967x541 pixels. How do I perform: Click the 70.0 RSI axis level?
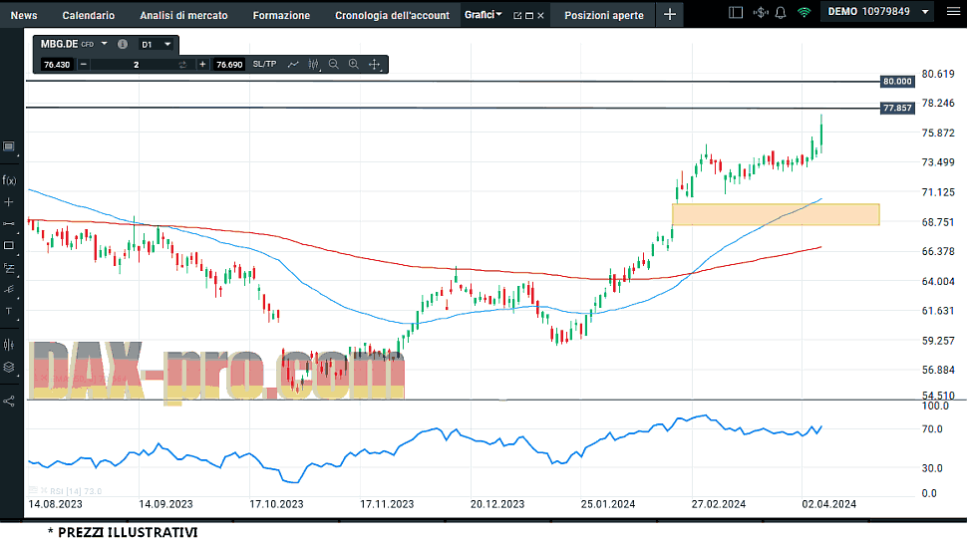pos(932,428)
